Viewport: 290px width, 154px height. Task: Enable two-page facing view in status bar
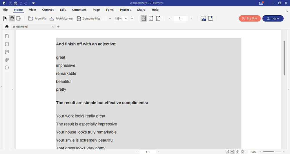(238, 152)
